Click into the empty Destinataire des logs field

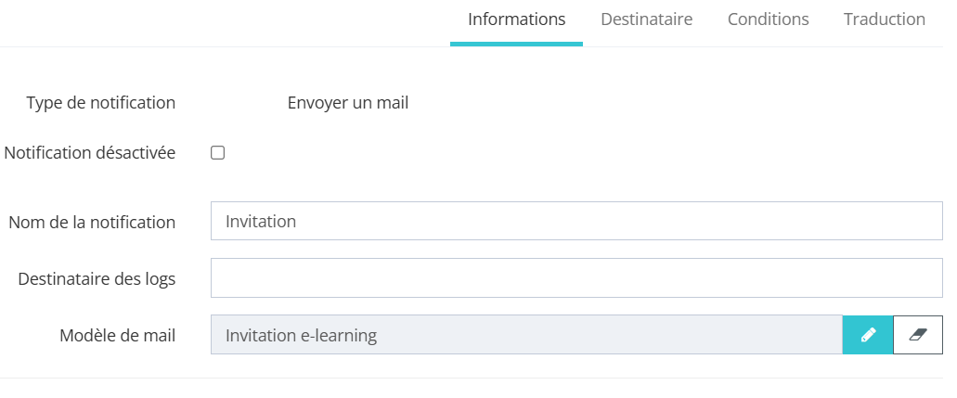[x=575, y=278]
